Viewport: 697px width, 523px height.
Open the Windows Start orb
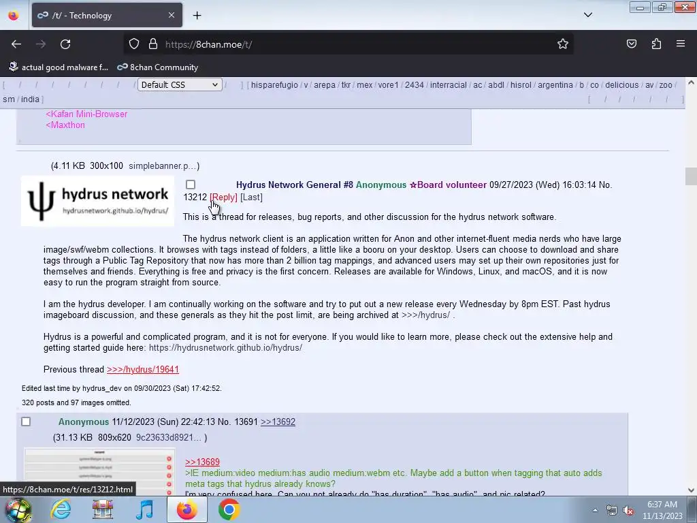pos(18,509)
